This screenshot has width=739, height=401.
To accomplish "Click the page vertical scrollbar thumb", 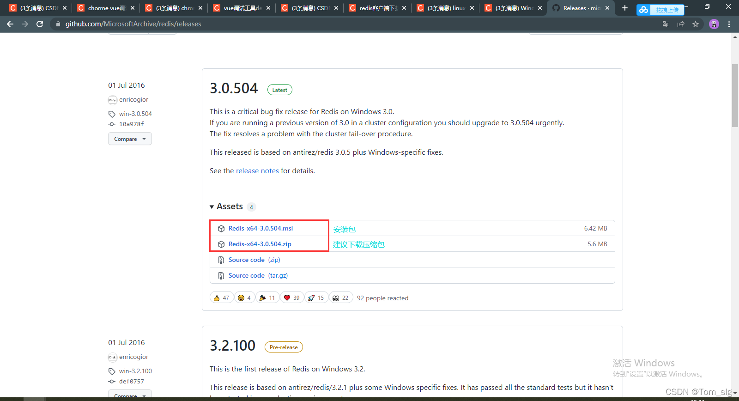I will pos(735,96).
